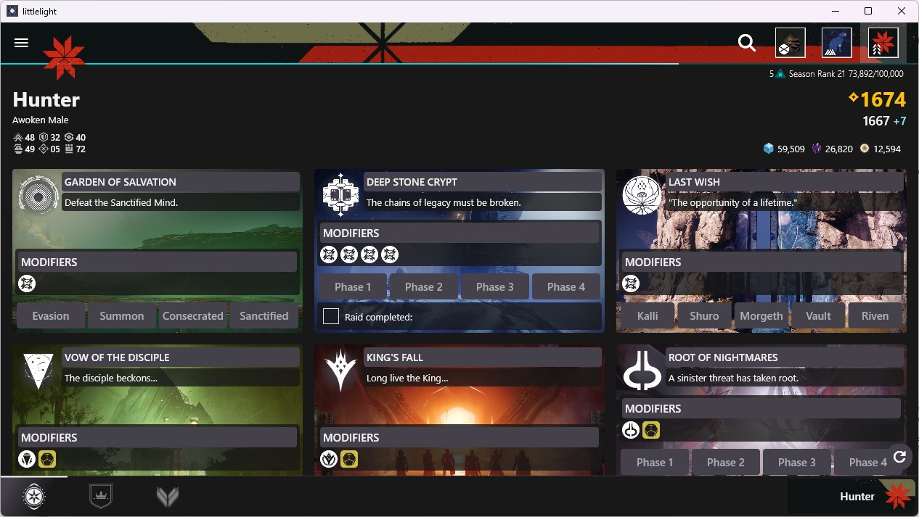Click Root of Nightmares yellow modifier icon
Viewport: 919px width, 517px height.
[651, 430]
